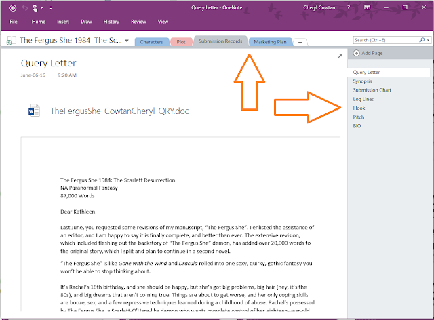The image size is (434, 320).
Task: Open Help with the question mark icon
Action: coord(349,7)
